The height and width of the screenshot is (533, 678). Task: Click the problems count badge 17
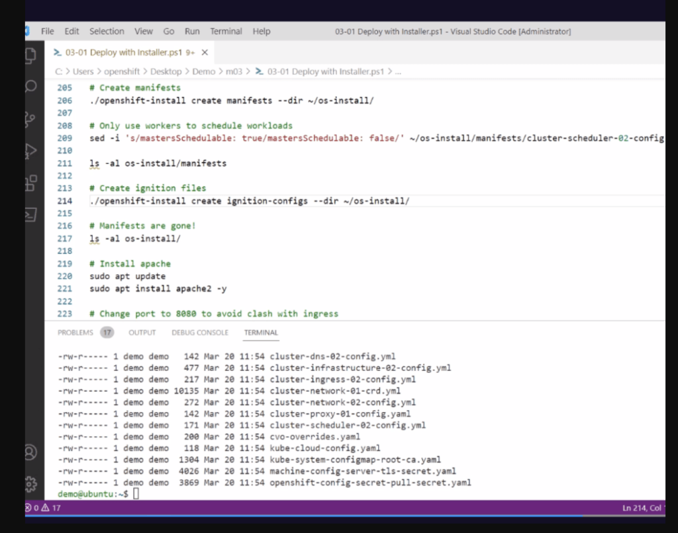point(107,333)
